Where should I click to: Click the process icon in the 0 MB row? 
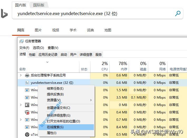click(27, 105)
